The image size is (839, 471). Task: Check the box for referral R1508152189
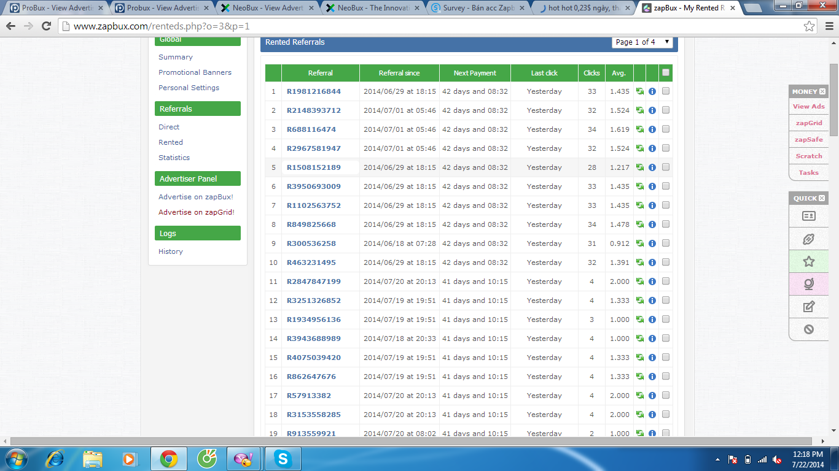tap(666, 167)
